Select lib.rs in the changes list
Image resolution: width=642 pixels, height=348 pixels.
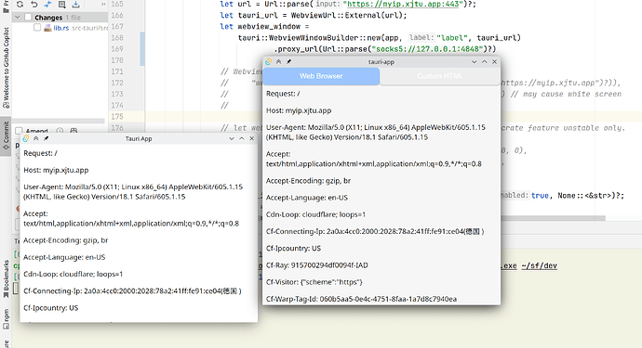click(x=61, y=28)
